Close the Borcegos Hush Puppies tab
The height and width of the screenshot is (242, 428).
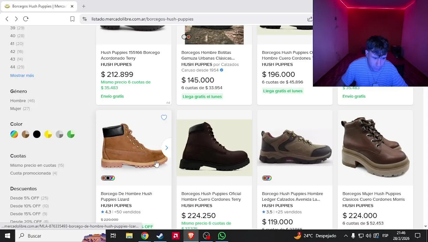[72, 6]
